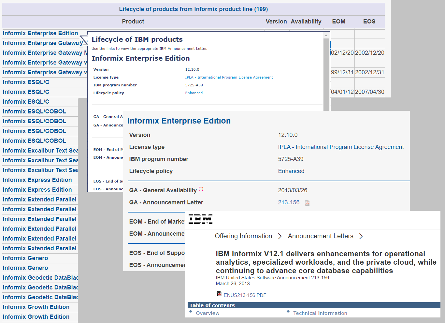Open IPLA license link in small popup
The width and height of the screenshot is (445, 323).
[x=229, y=77]
